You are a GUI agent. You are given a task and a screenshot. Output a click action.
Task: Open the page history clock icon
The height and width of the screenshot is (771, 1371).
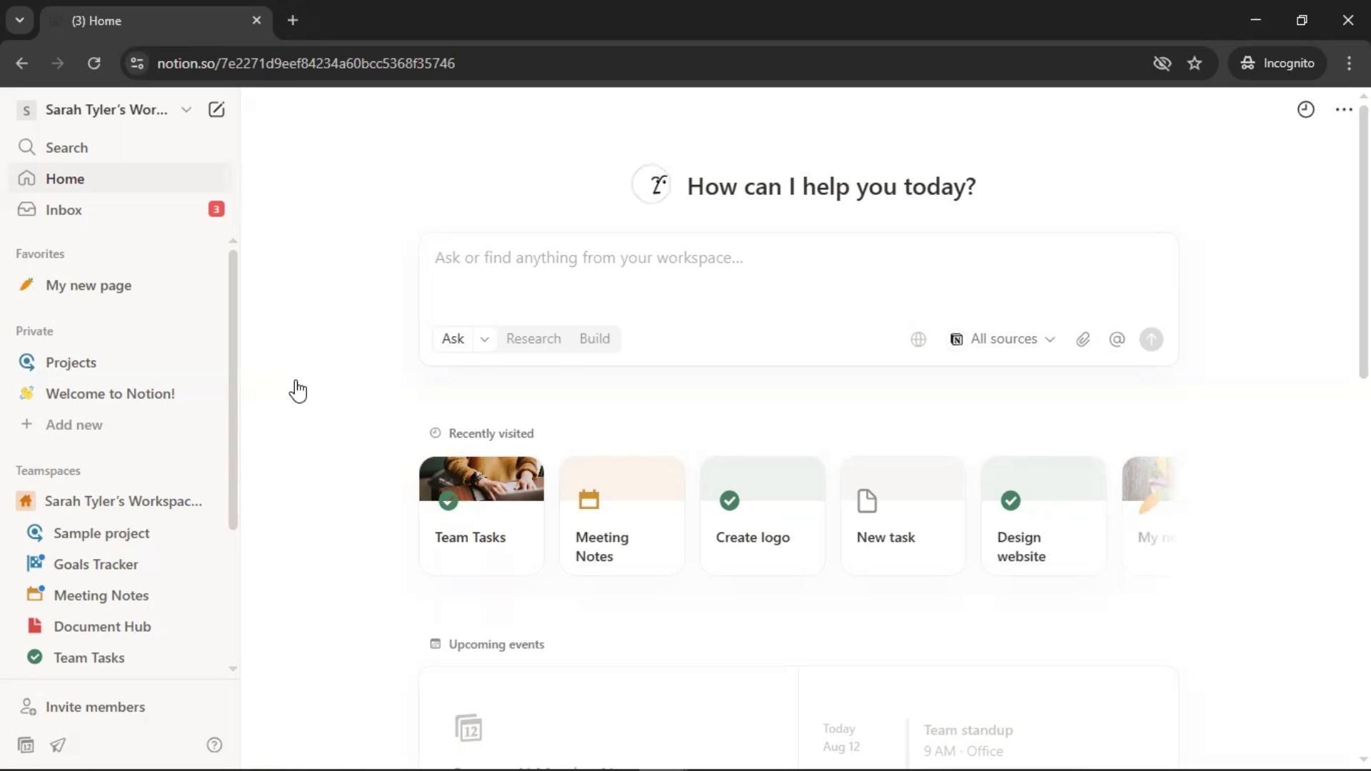(1305, 109)
